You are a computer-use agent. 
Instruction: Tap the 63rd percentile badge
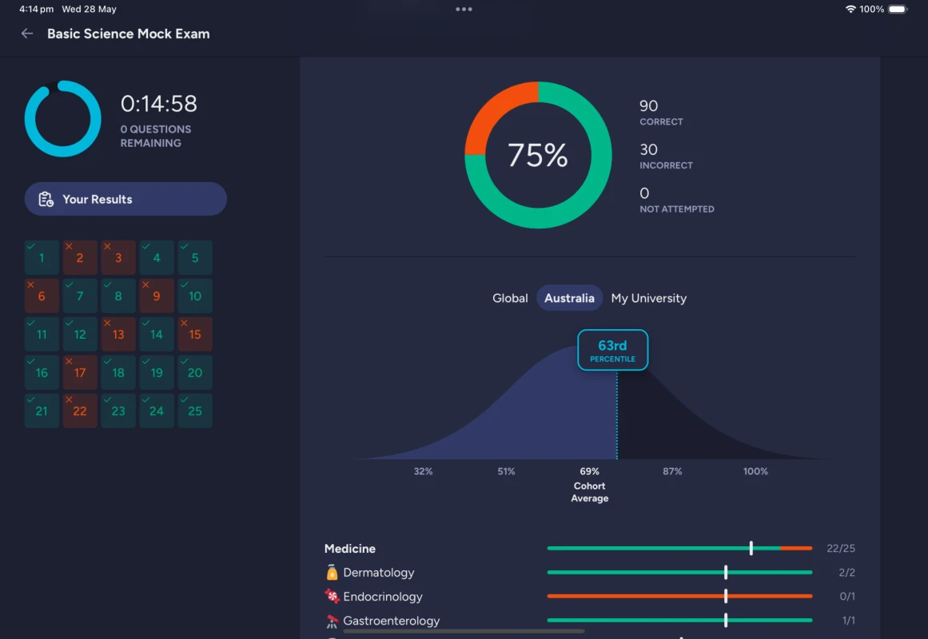coord(612,351)
